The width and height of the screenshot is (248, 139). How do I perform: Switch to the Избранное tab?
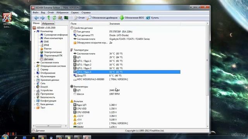pyautogui.click(x=48, y=24)
